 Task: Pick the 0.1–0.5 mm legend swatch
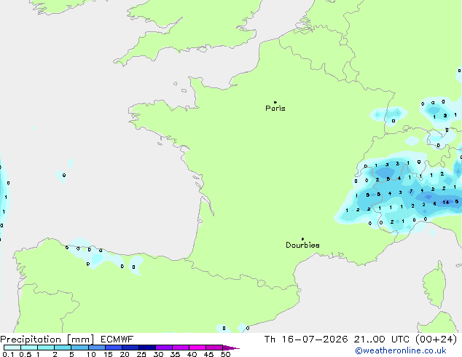click(x=12, y=348)
